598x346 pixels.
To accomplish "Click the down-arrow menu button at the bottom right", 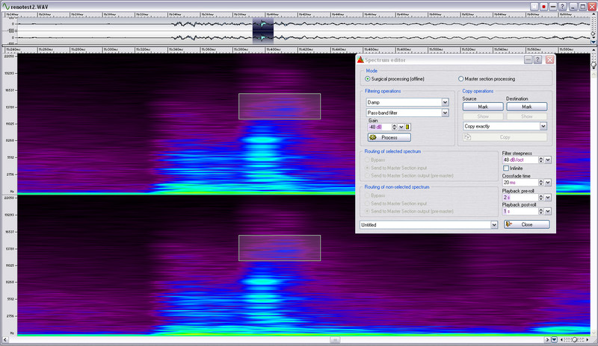I will (554, 339).
